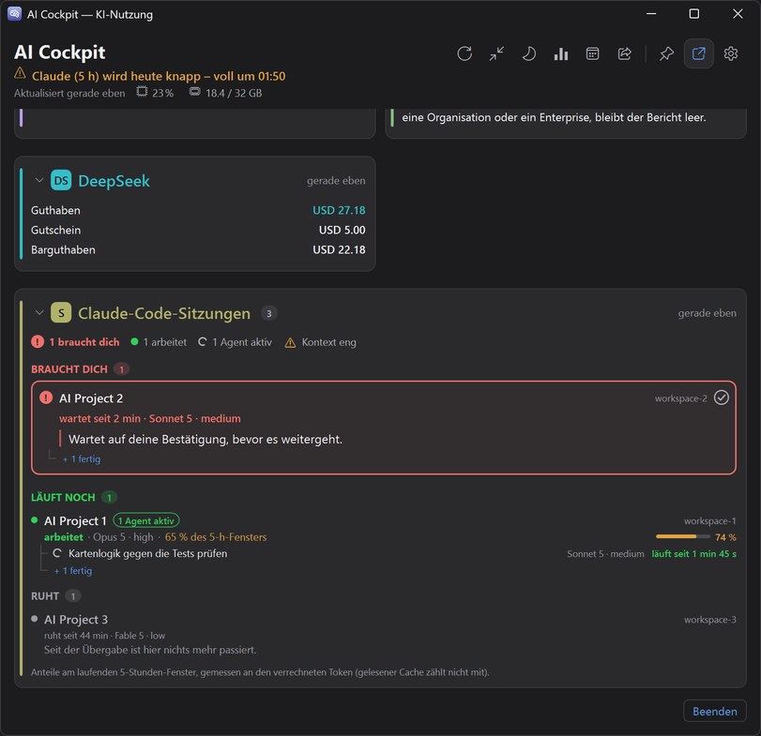The height and width of the screenshot is (736, 761).
Task: Click the share/export icon
Action: point(625,53)
